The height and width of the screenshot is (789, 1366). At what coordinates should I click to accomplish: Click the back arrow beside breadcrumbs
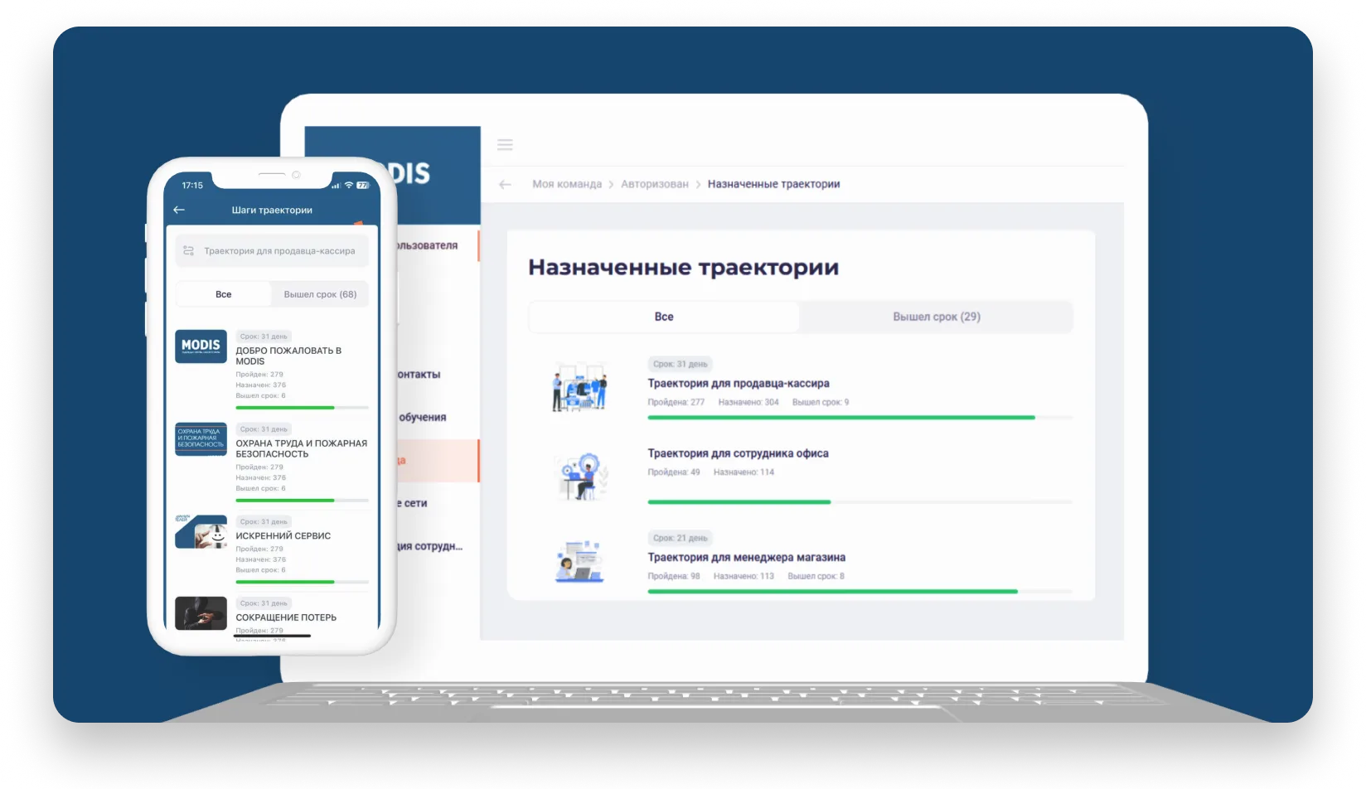[505, 184]
